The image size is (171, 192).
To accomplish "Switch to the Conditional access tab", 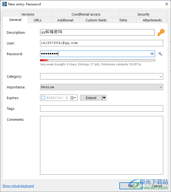I will click(86, 14).
